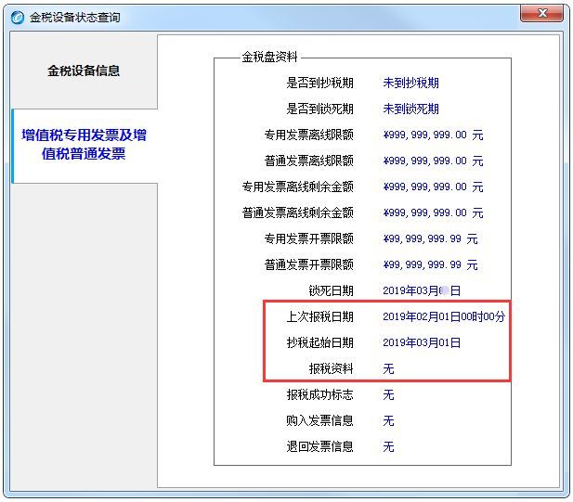Click the 锁死日期 value 2019年03月
The height and width of the screenshot is (502, 573).
(x=422, y=290)
